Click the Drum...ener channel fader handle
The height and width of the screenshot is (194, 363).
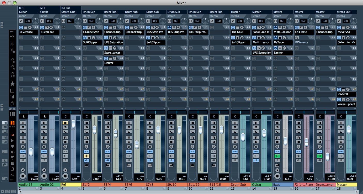328,156
